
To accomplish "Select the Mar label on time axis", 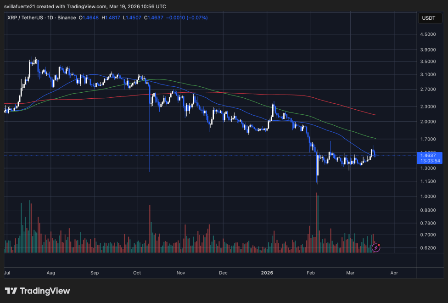I will 350,273.
